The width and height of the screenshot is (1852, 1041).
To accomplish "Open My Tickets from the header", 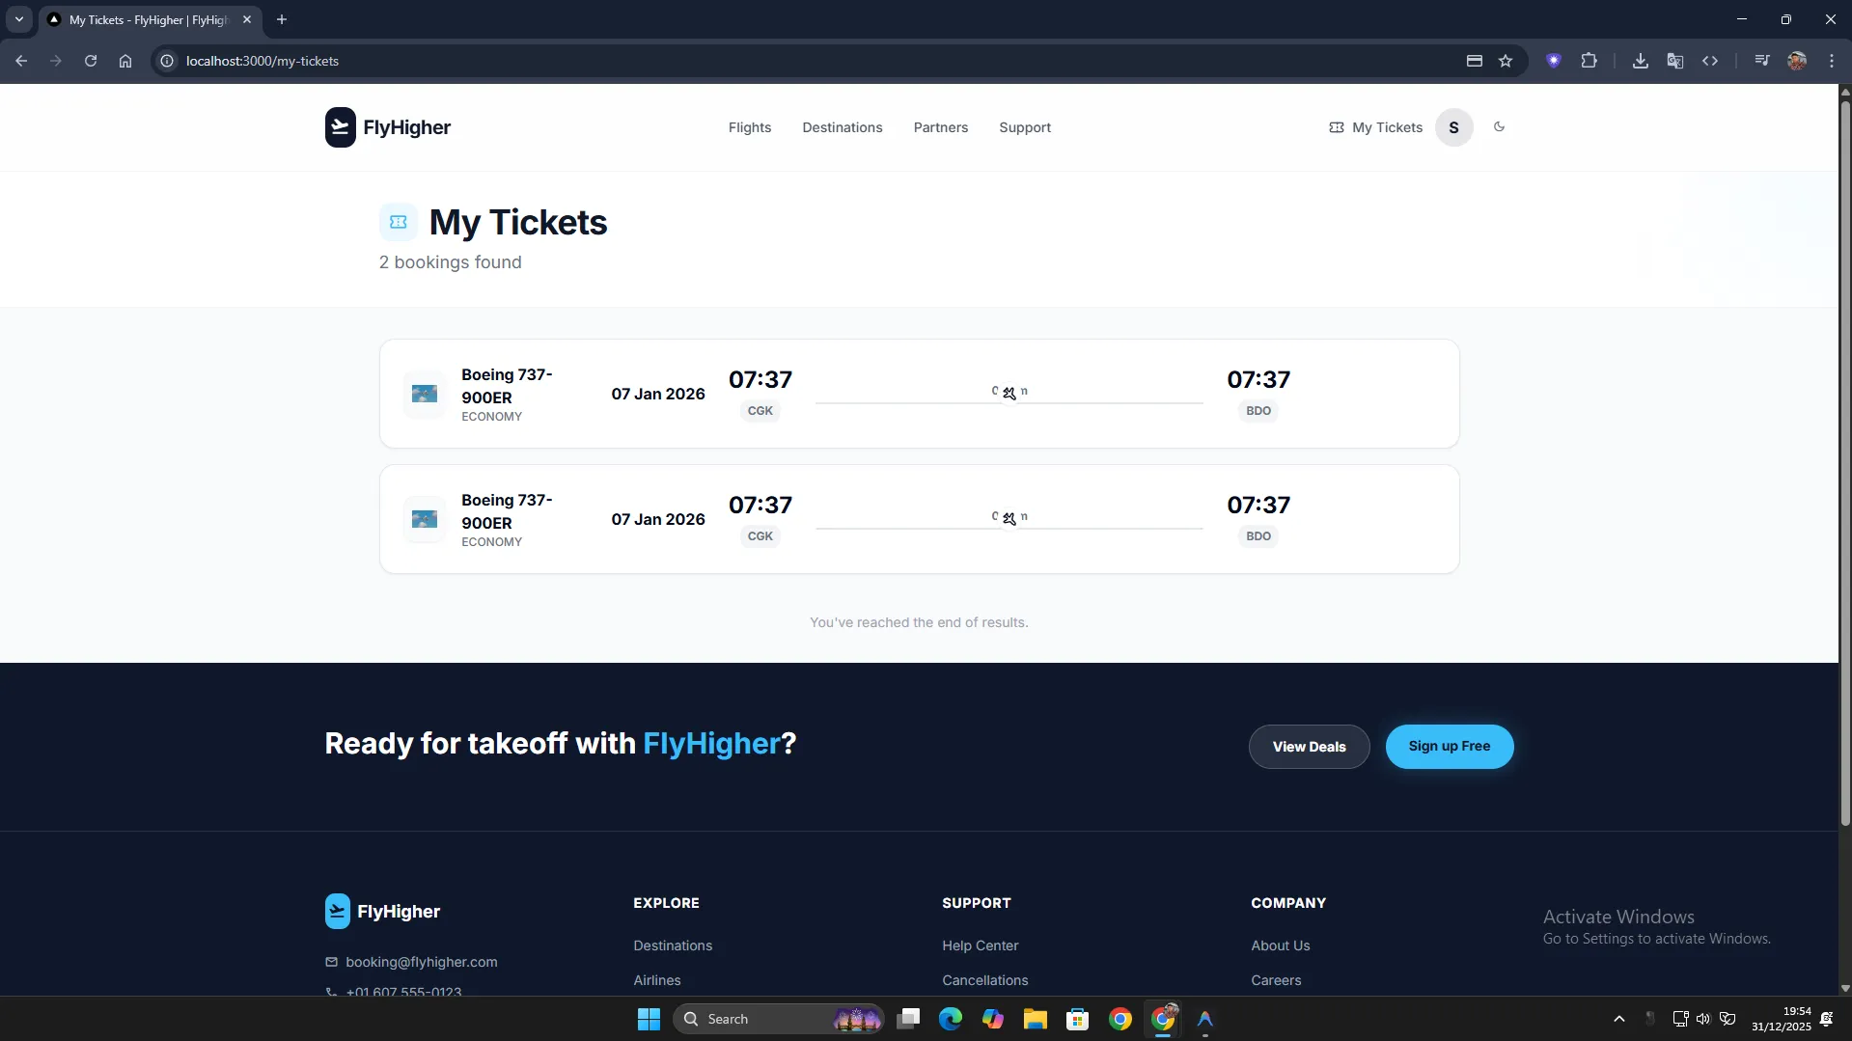I will [x=1375, y=127].
